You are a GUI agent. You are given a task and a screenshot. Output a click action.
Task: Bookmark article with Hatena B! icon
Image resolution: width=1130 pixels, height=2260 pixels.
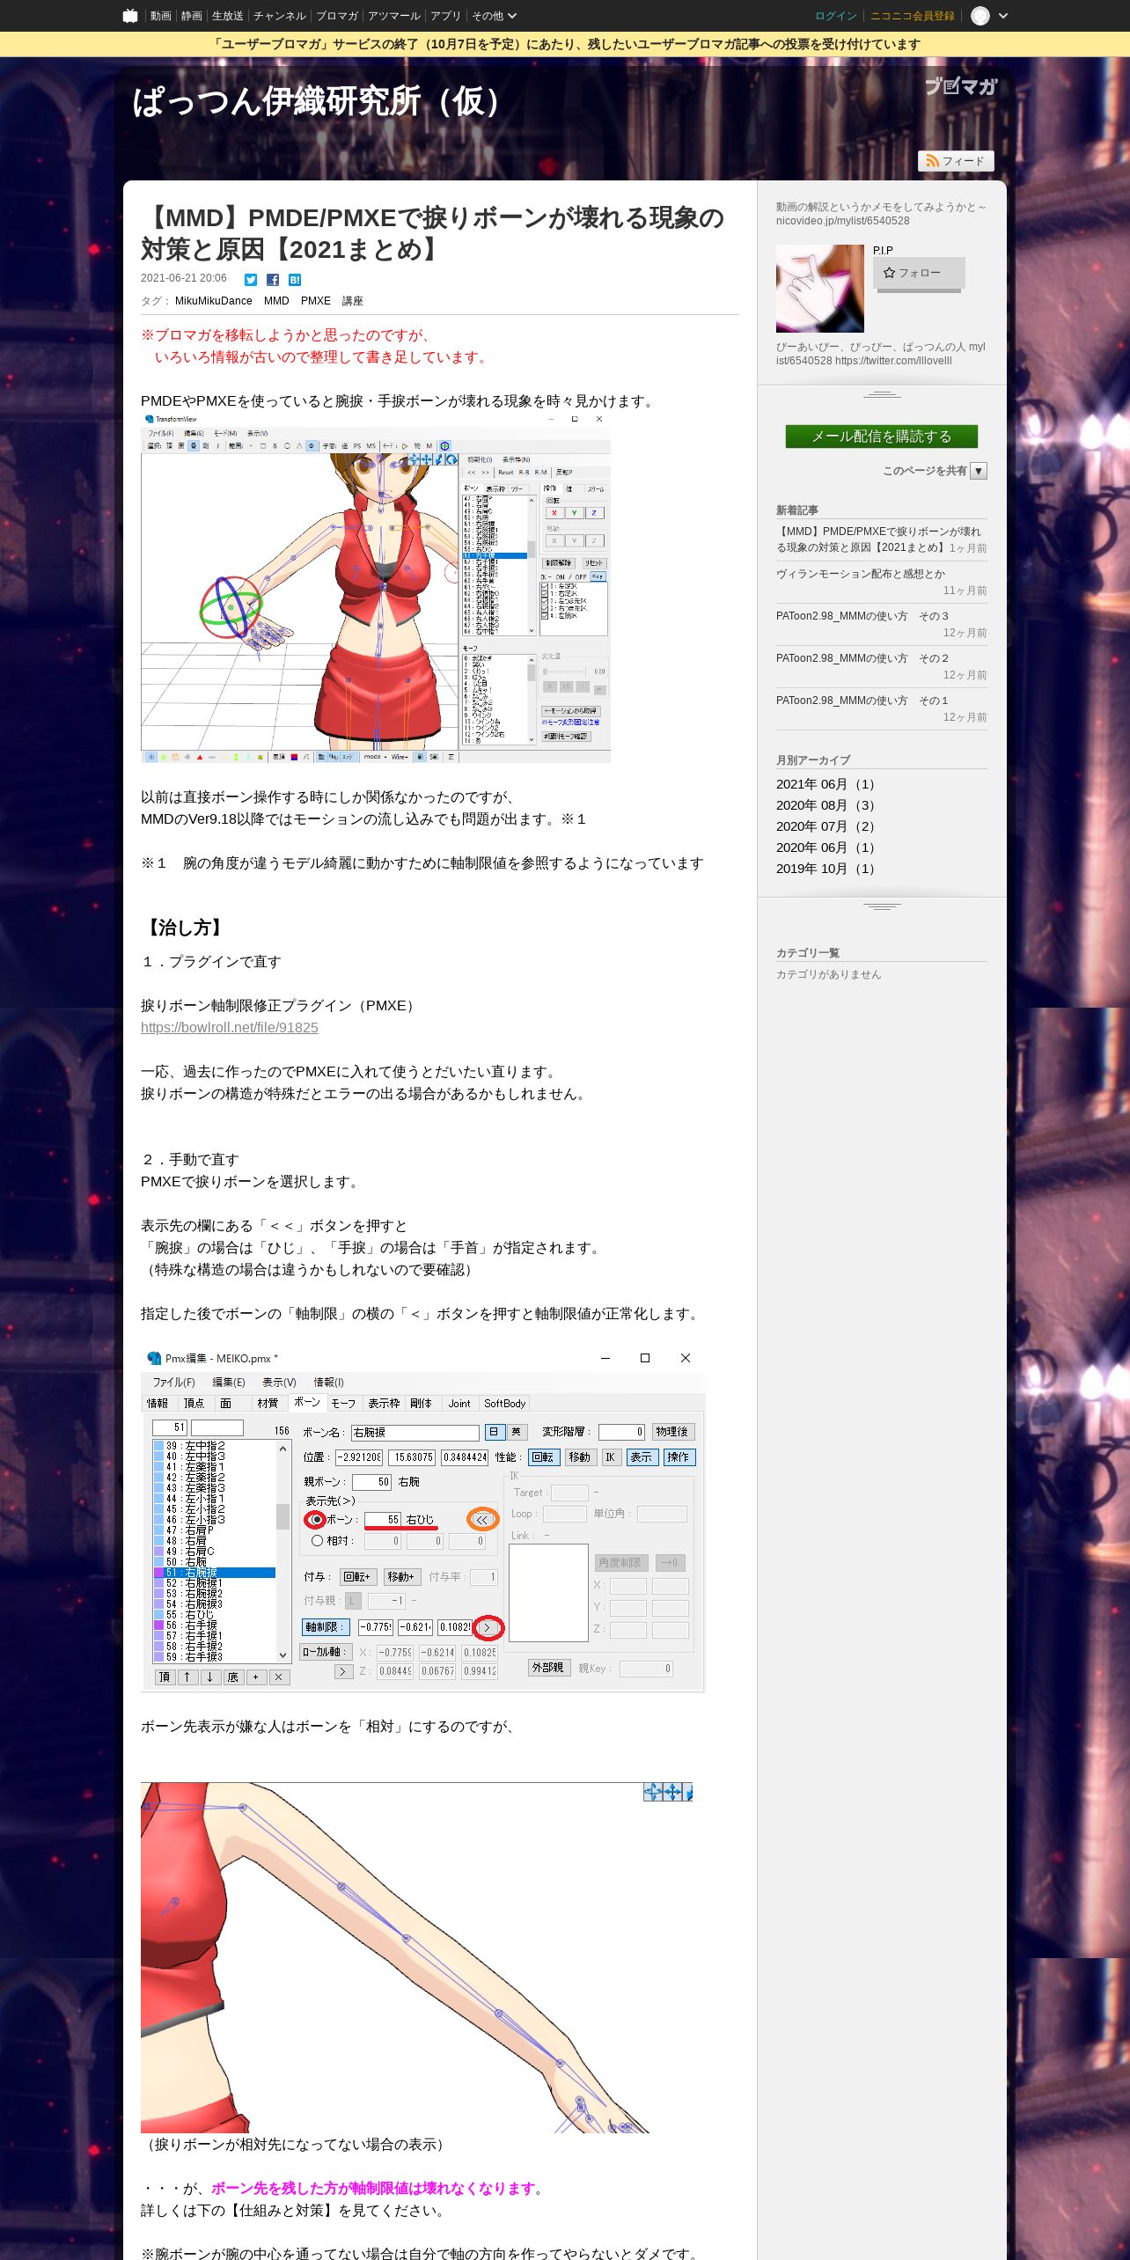point(295,280)
